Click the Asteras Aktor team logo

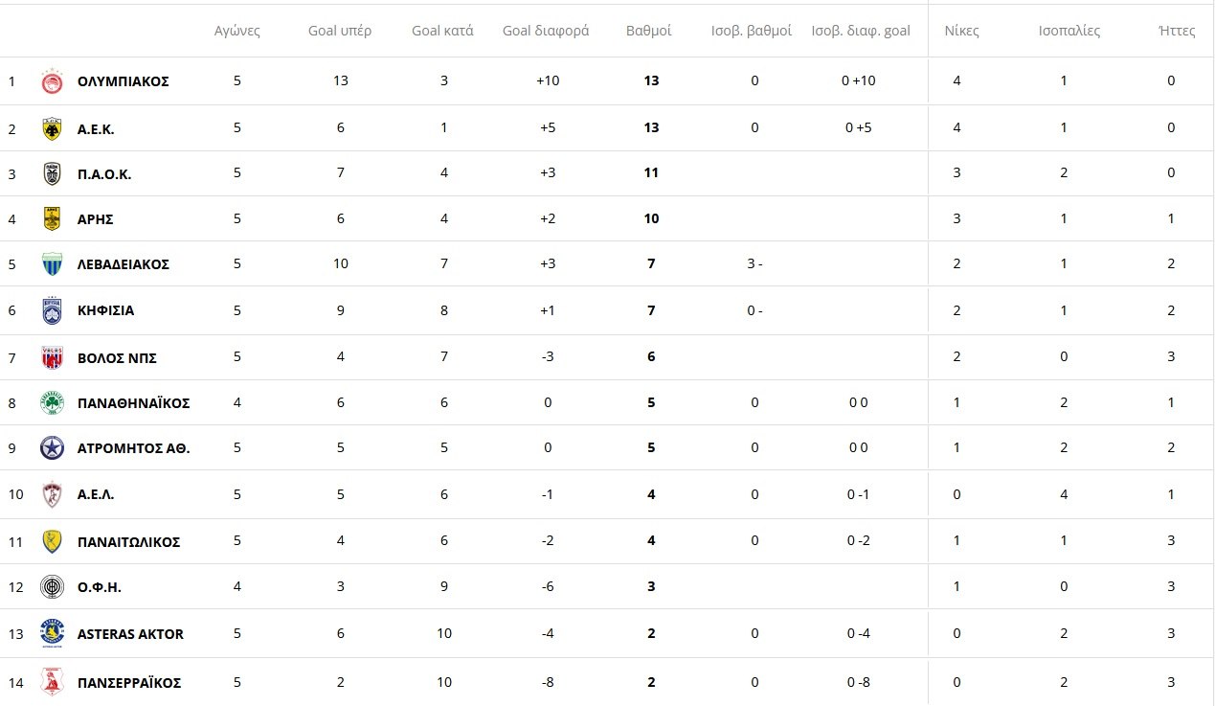[x=52, y=633]
